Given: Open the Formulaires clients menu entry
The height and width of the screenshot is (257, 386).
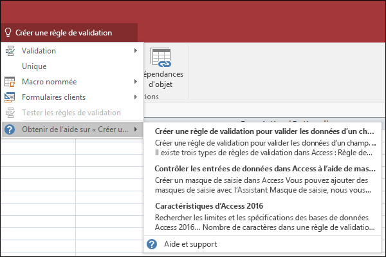Looking at the screenshot, I should pos(72,97).
